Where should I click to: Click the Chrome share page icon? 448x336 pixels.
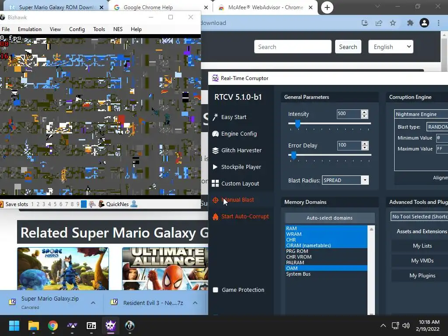click(x=379, y=23)
